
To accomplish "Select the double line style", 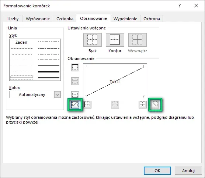I will tap(49, 78).
